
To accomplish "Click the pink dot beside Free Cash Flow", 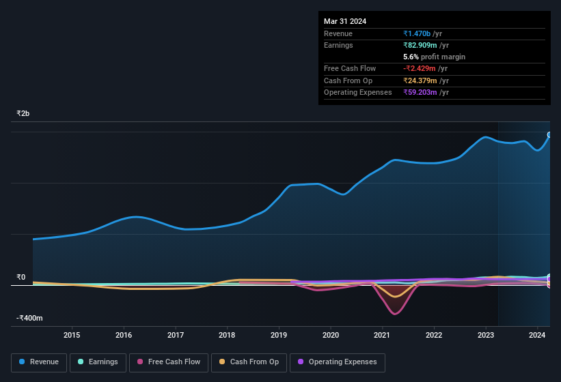I will click(x=141, y=362).
